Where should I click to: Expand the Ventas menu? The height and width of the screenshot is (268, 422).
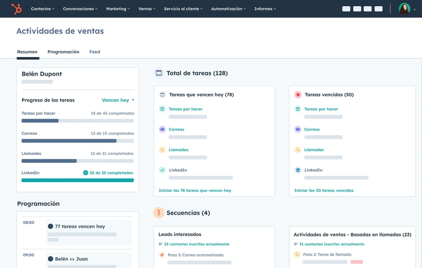tap(147, 9)
